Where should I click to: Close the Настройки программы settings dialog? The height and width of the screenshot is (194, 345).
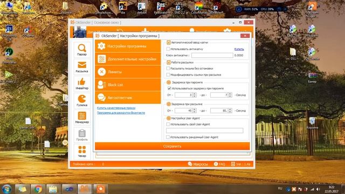tap(245, 36)
